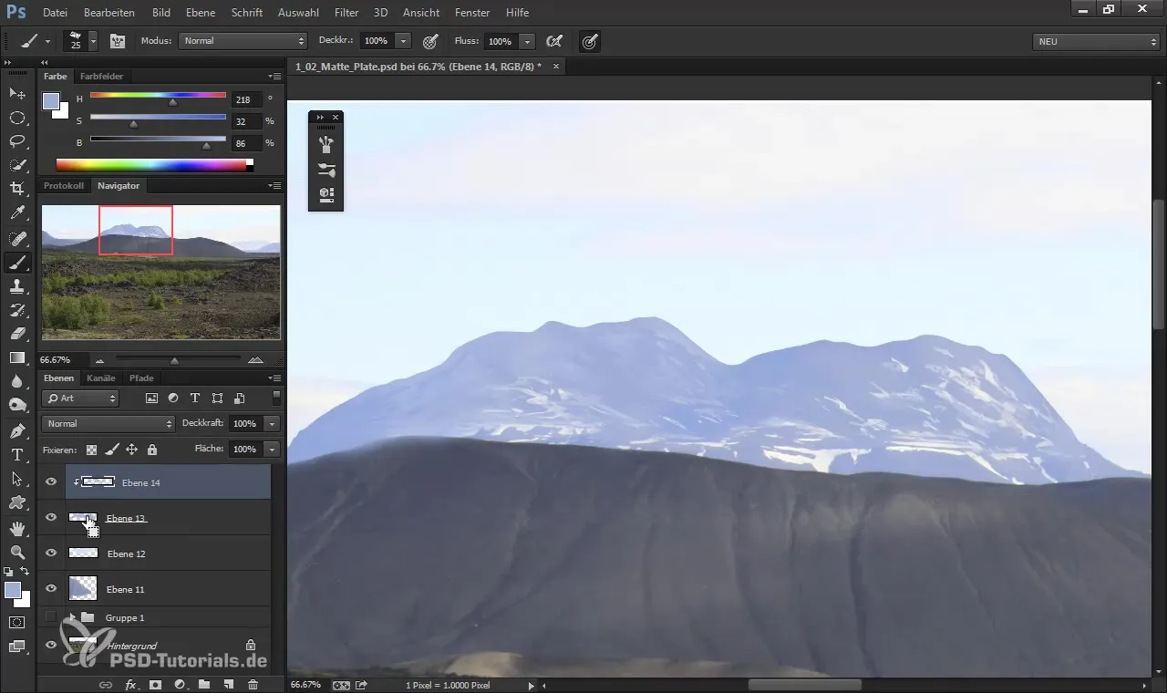
Task: Create a new layer group
Action: [x=204, y=684]
